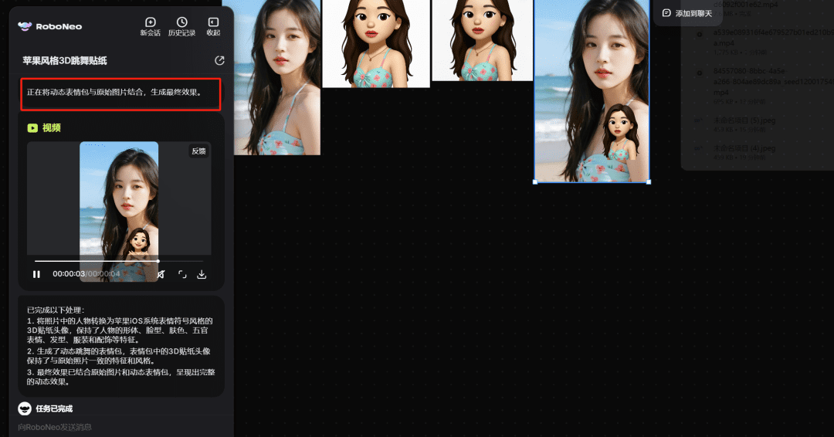Click the 已完成以下处理 summary text
Screen dimensions: 834x437
click(x=56, y=310)
